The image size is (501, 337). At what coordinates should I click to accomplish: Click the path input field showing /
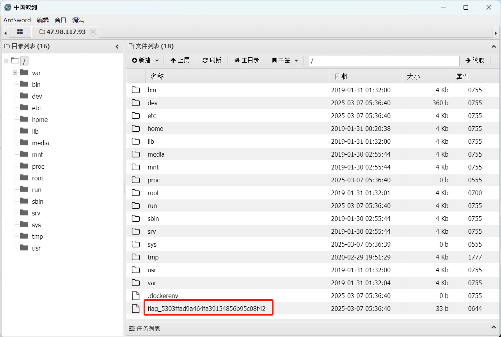(384, 61)
